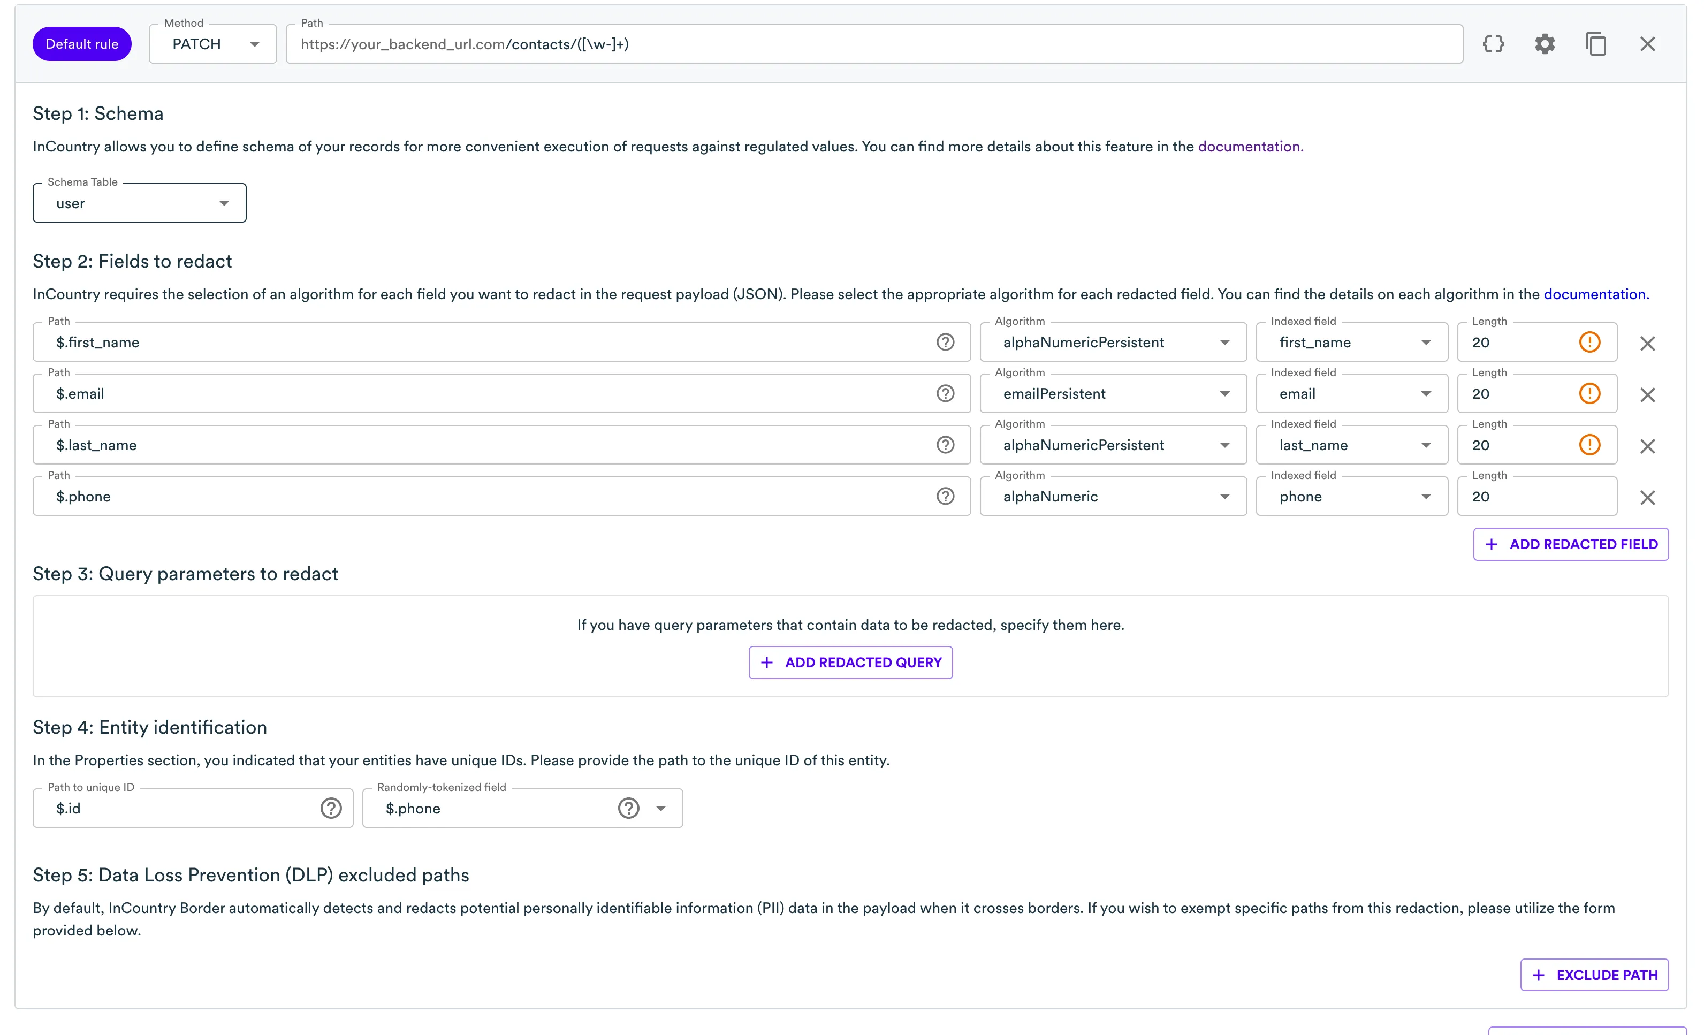Viewport: 1704px width, 1035px height.
Task: Open documentation link in Step 1
Action: 1249,147
